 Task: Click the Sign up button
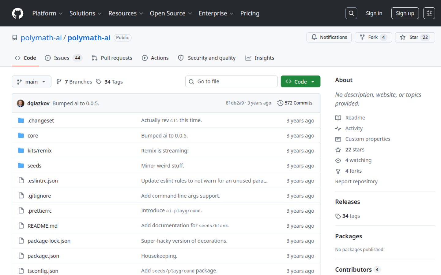tap(405, 13)
